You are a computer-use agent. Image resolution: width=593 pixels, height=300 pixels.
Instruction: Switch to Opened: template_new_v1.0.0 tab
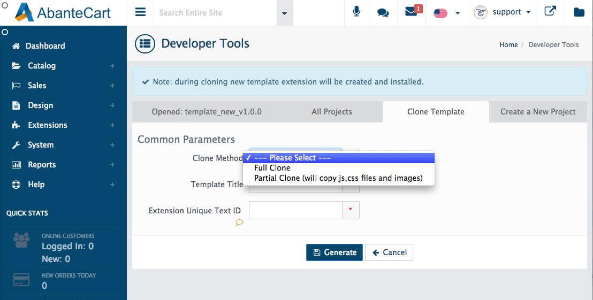tap(207, 111)
